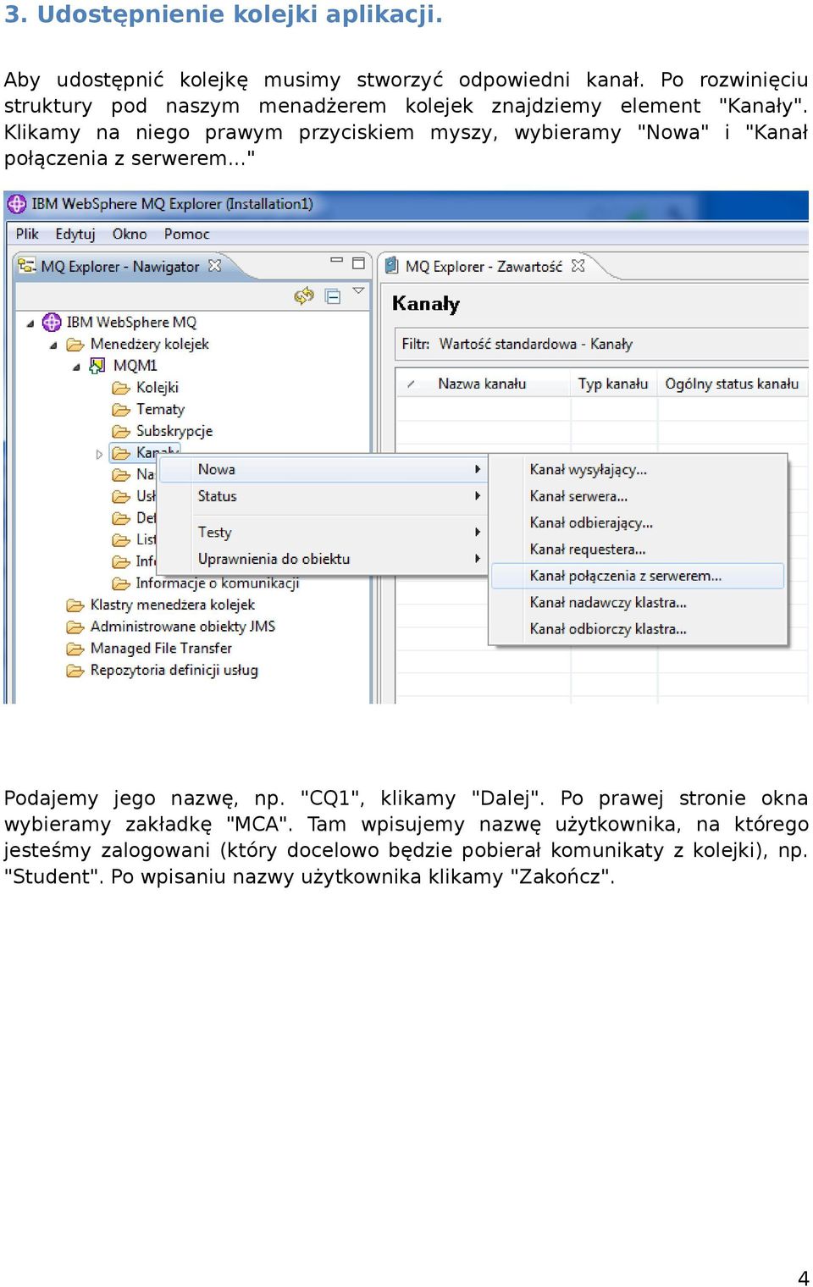
Task: Choose Kanał nadawczy klastra... from submenu
Action: tap(638, 602)
